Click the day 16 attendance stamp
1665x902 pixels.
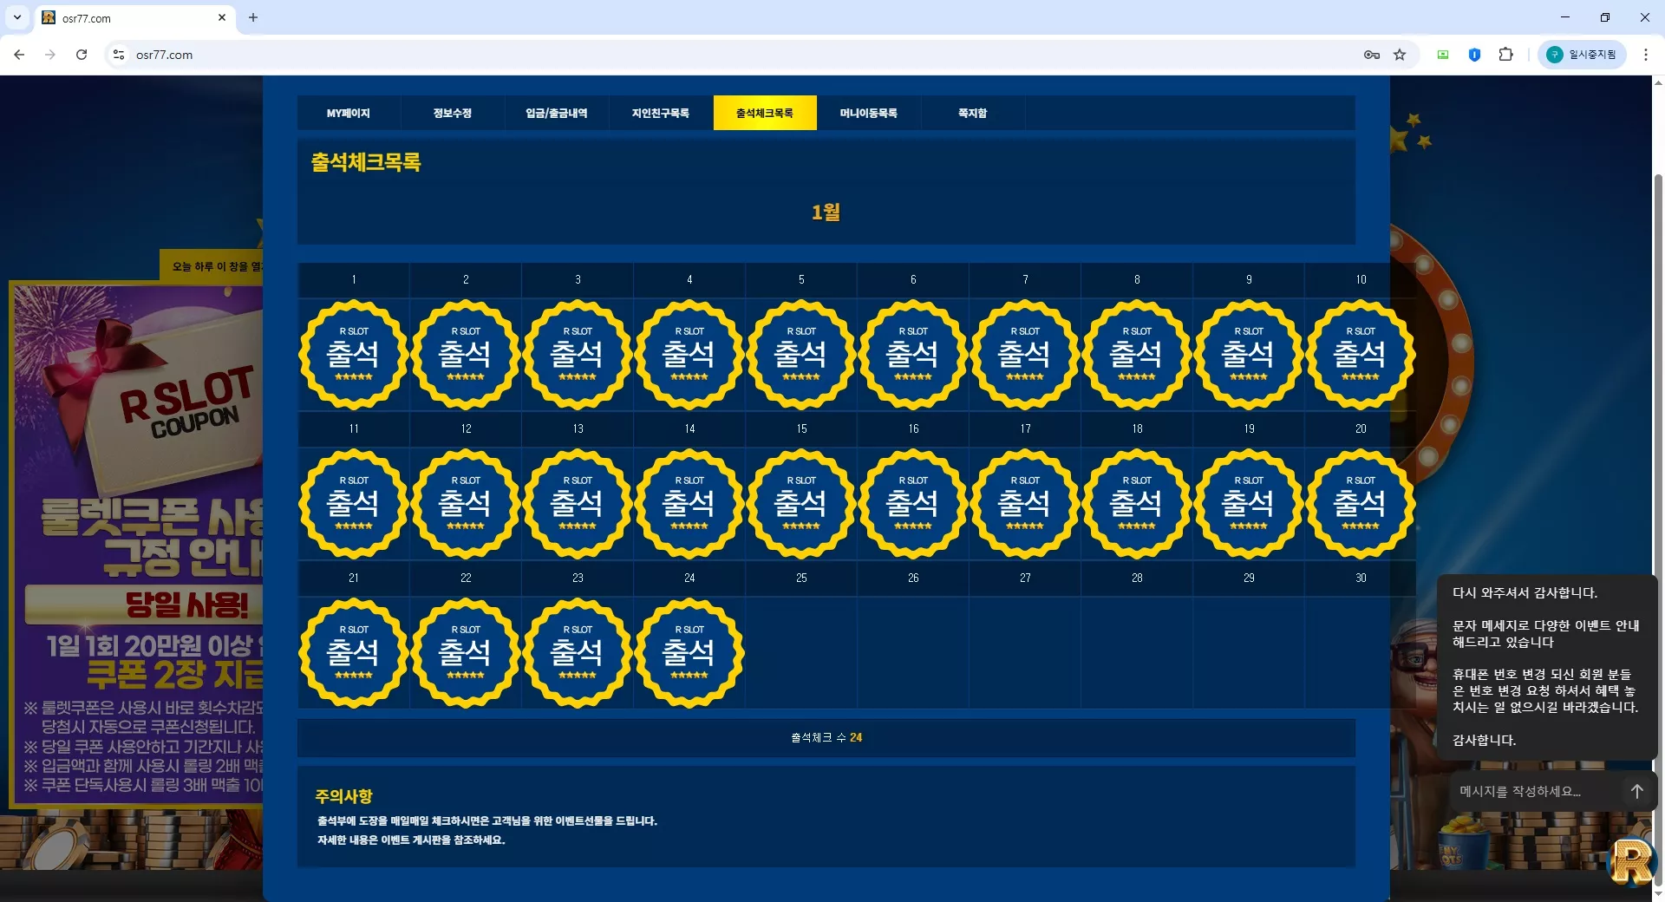pyautogui.click(x=913, y=503)
